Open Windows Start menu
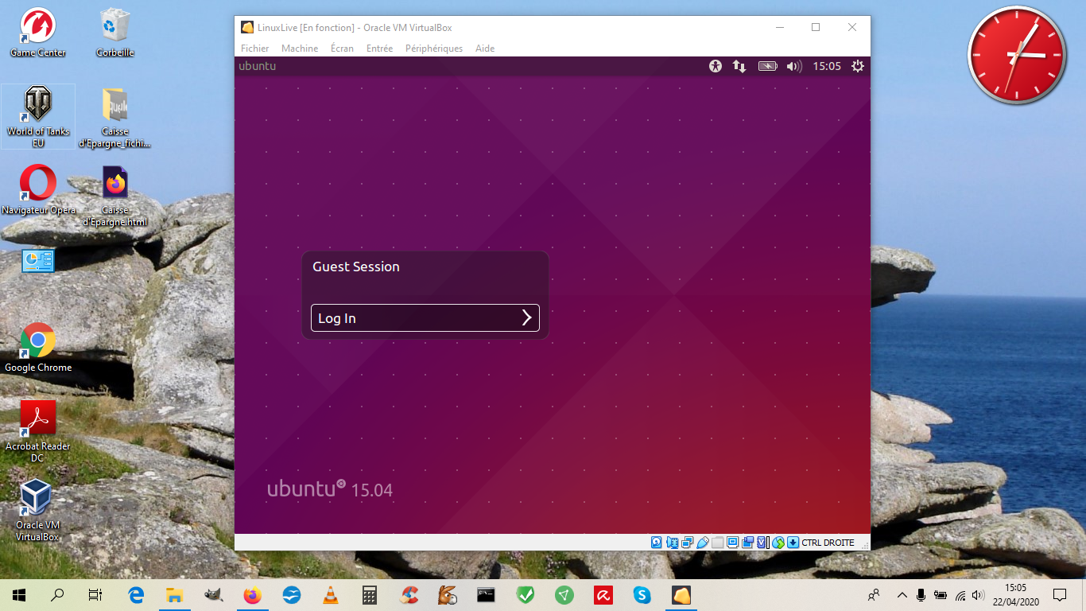The height and width of the screenshot is (611, 1086). 19,594
